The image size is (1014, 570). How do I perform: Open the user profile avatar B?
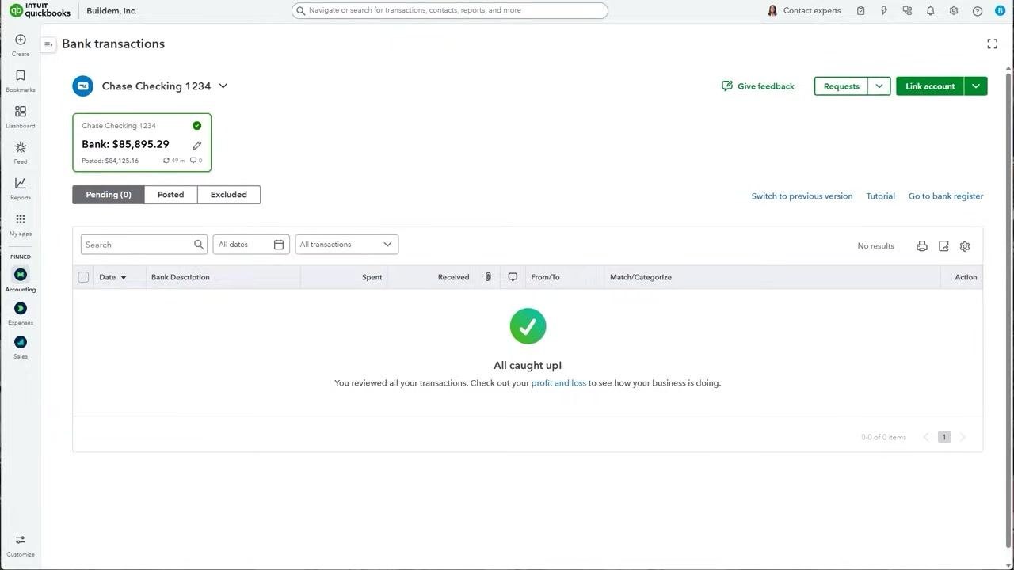[x=1000, y=11]
